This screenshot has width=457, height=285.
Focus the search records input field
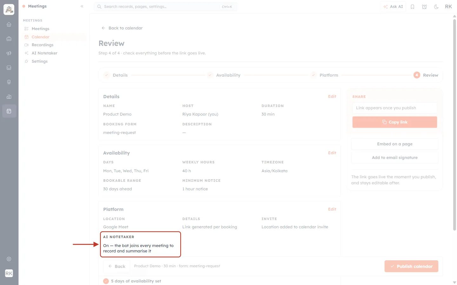pos(165,7)
